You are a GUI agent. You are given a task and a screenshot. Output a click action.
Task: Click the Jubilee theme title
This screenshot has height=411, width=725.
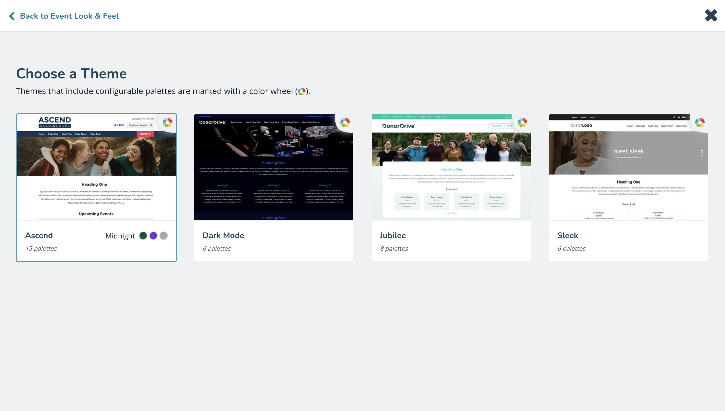[393, 235]
